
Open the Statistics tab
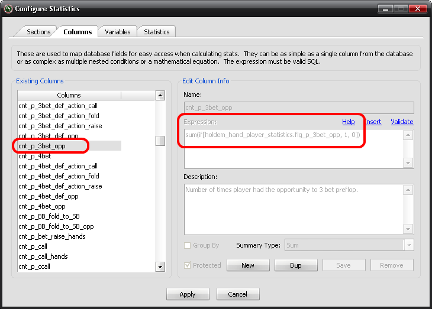[156, 32]
